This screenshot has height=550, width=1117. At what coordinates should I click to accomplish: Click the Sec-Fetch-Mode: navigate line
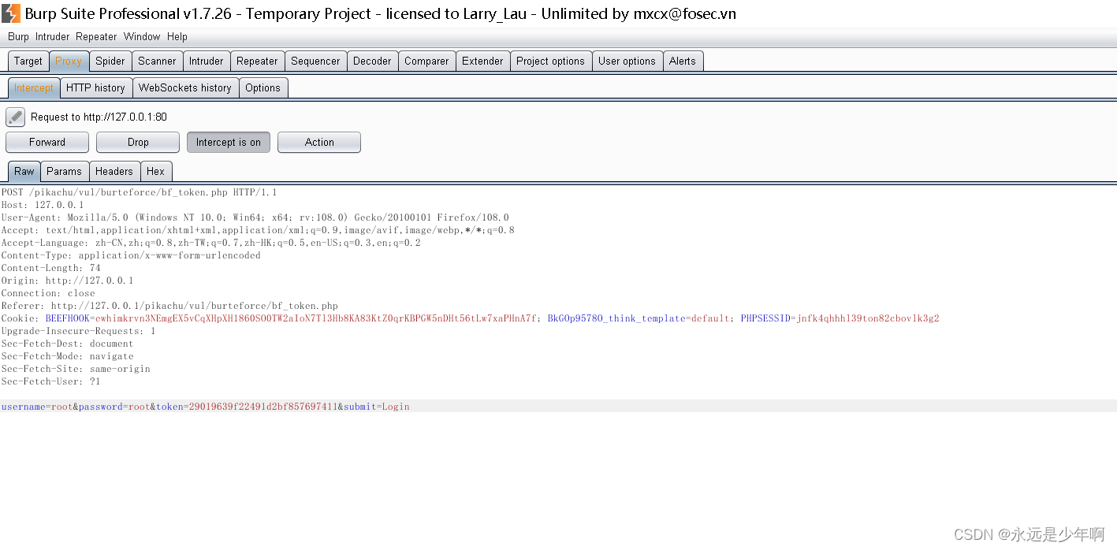[68, 356]
